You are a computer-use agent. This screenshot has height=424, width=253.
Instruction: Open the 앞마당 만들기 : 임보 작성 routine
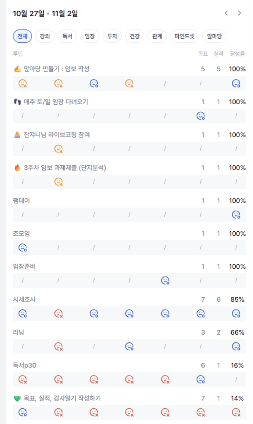pos(56,69)
